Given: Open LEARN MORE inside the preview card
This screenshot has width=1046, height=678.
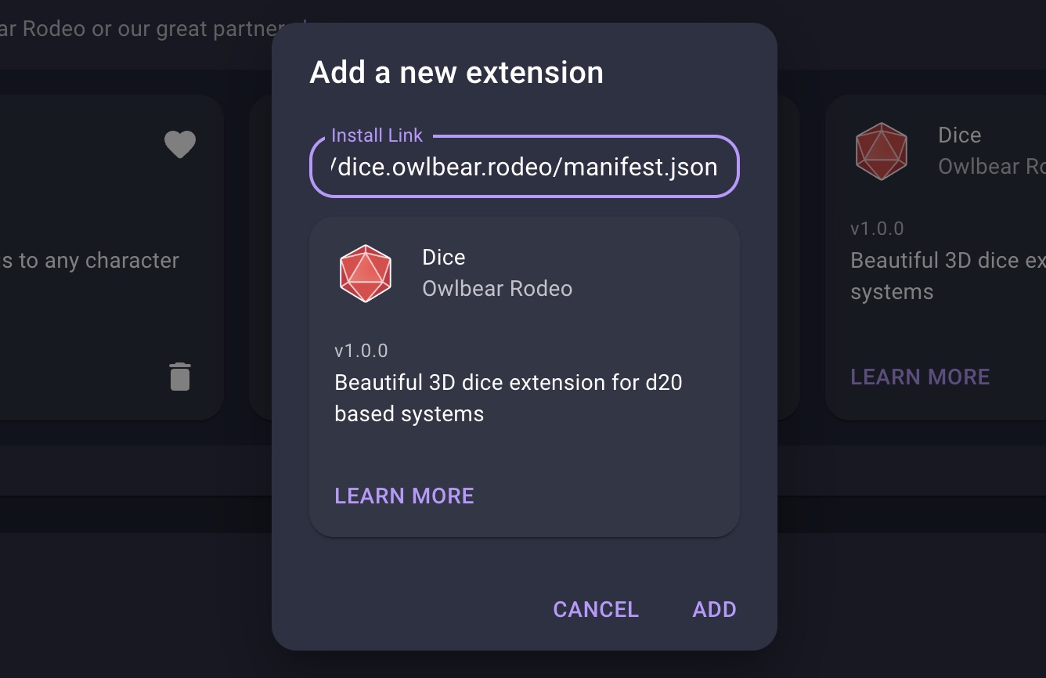Looking at the screenshot, I should 404,496.
